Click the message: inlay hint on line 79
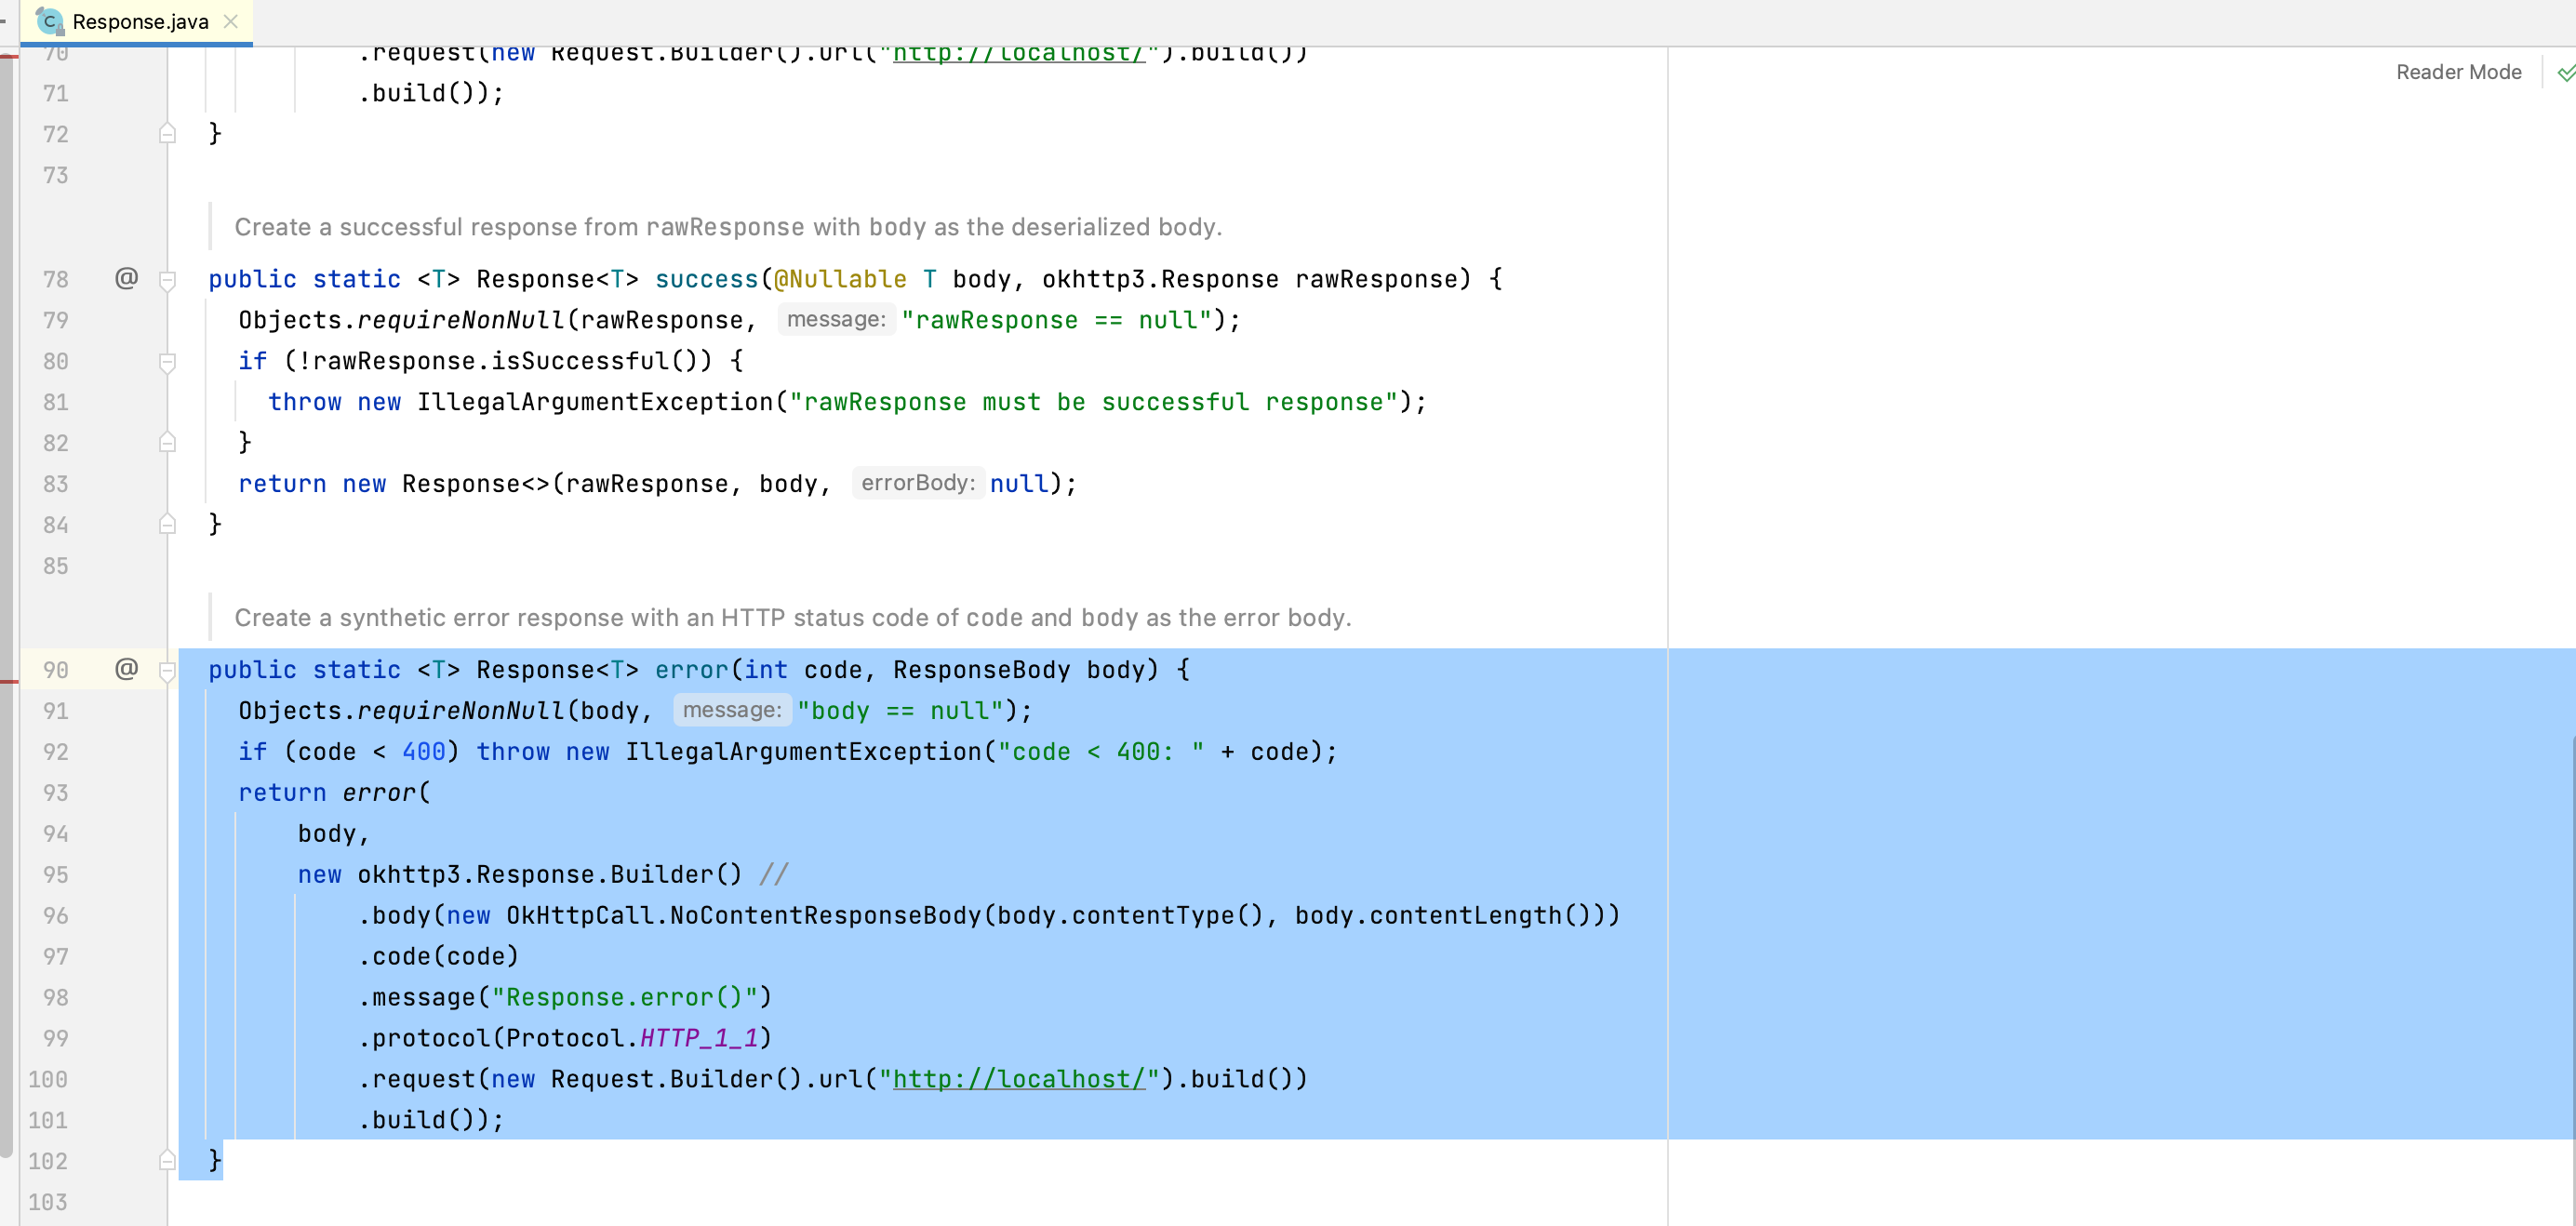2576x1226 pixels. tap(836, 320)
